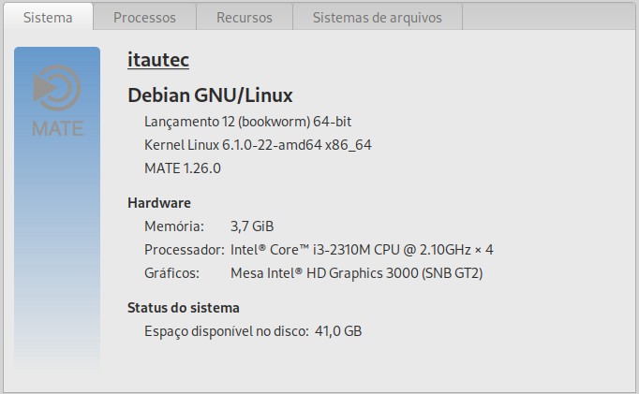Image resolution: width=639 pixels, height=394 pixels.
Task: Click the Intel Core i3-2310M processor text
Action: coord(362,250)
